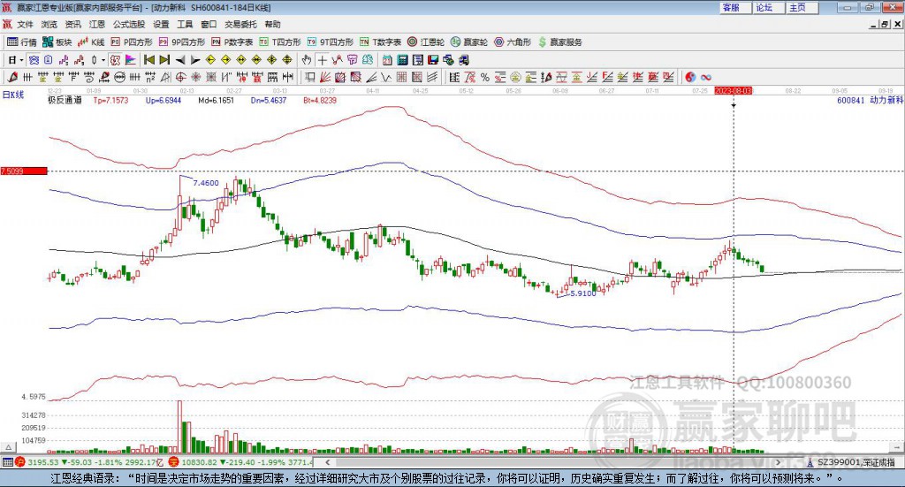
Task: Switch to K线 chart view
Action: (91, 42)
